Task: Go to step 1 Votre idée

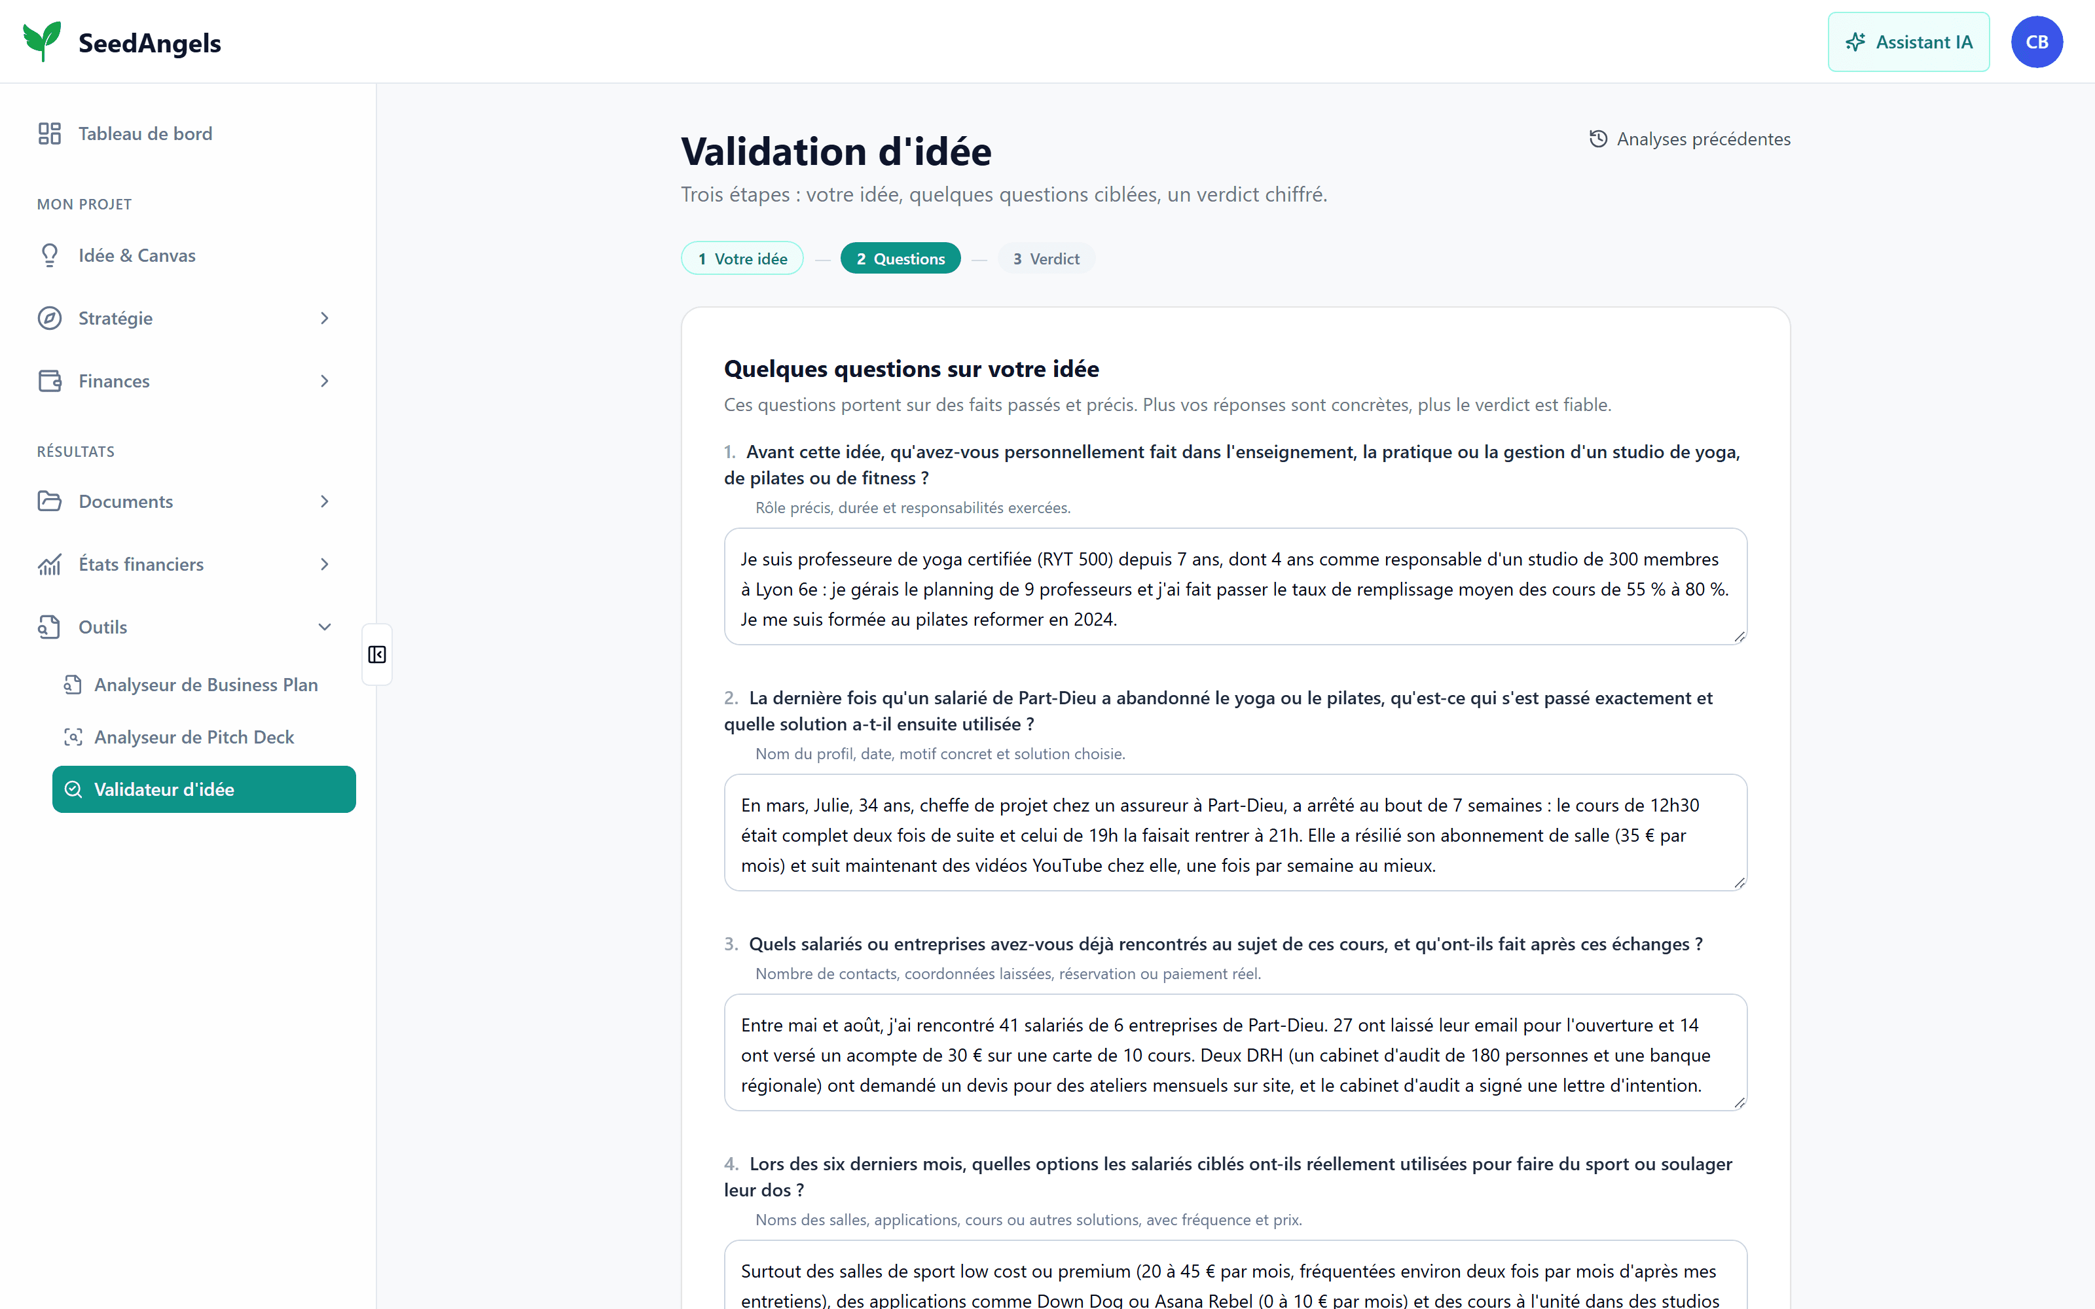Action: pos(743,259)
